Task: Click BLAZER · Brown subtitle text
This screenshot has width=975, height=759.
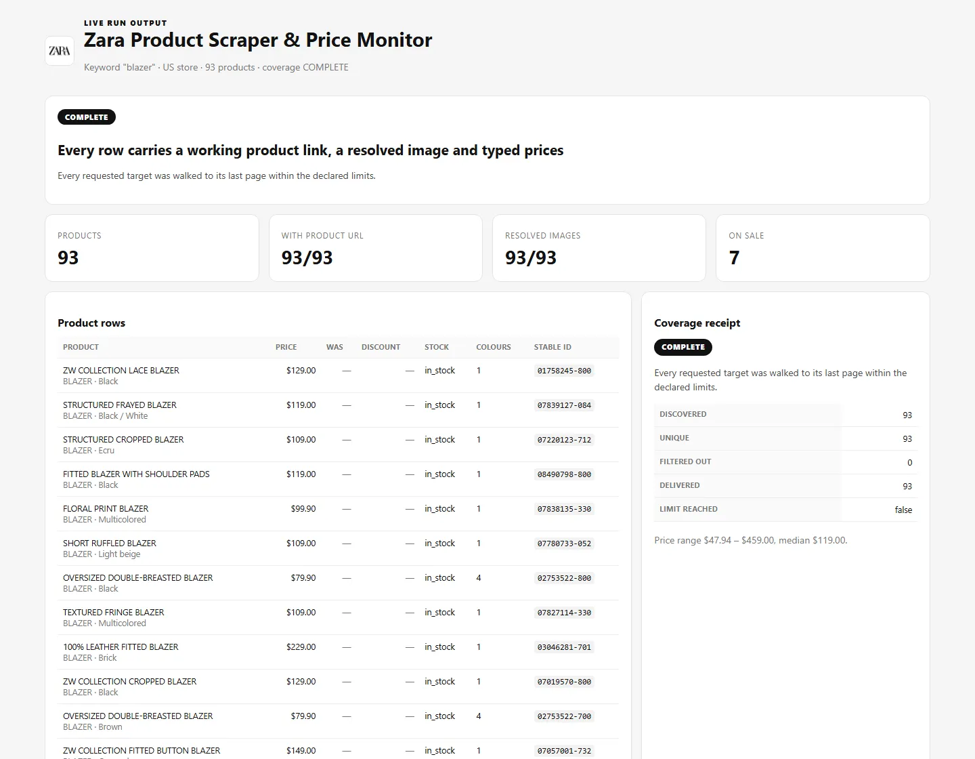Action: coord(93,727)
